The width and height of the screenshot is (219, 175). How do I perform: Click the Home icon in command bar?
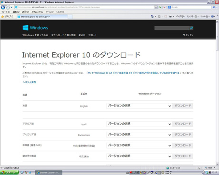pyautogui.click(x=152, y=16)
